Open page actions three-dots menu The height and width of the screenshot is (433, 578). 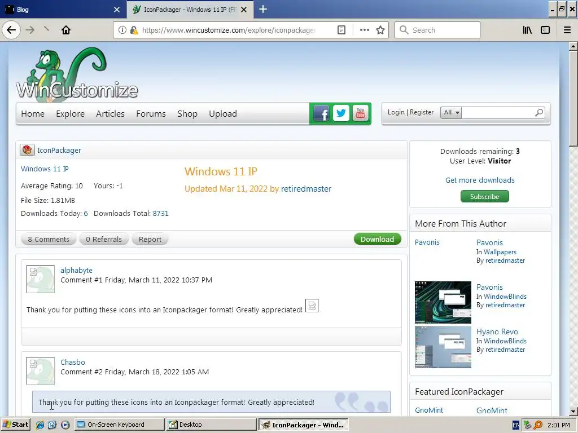(365, 30)
